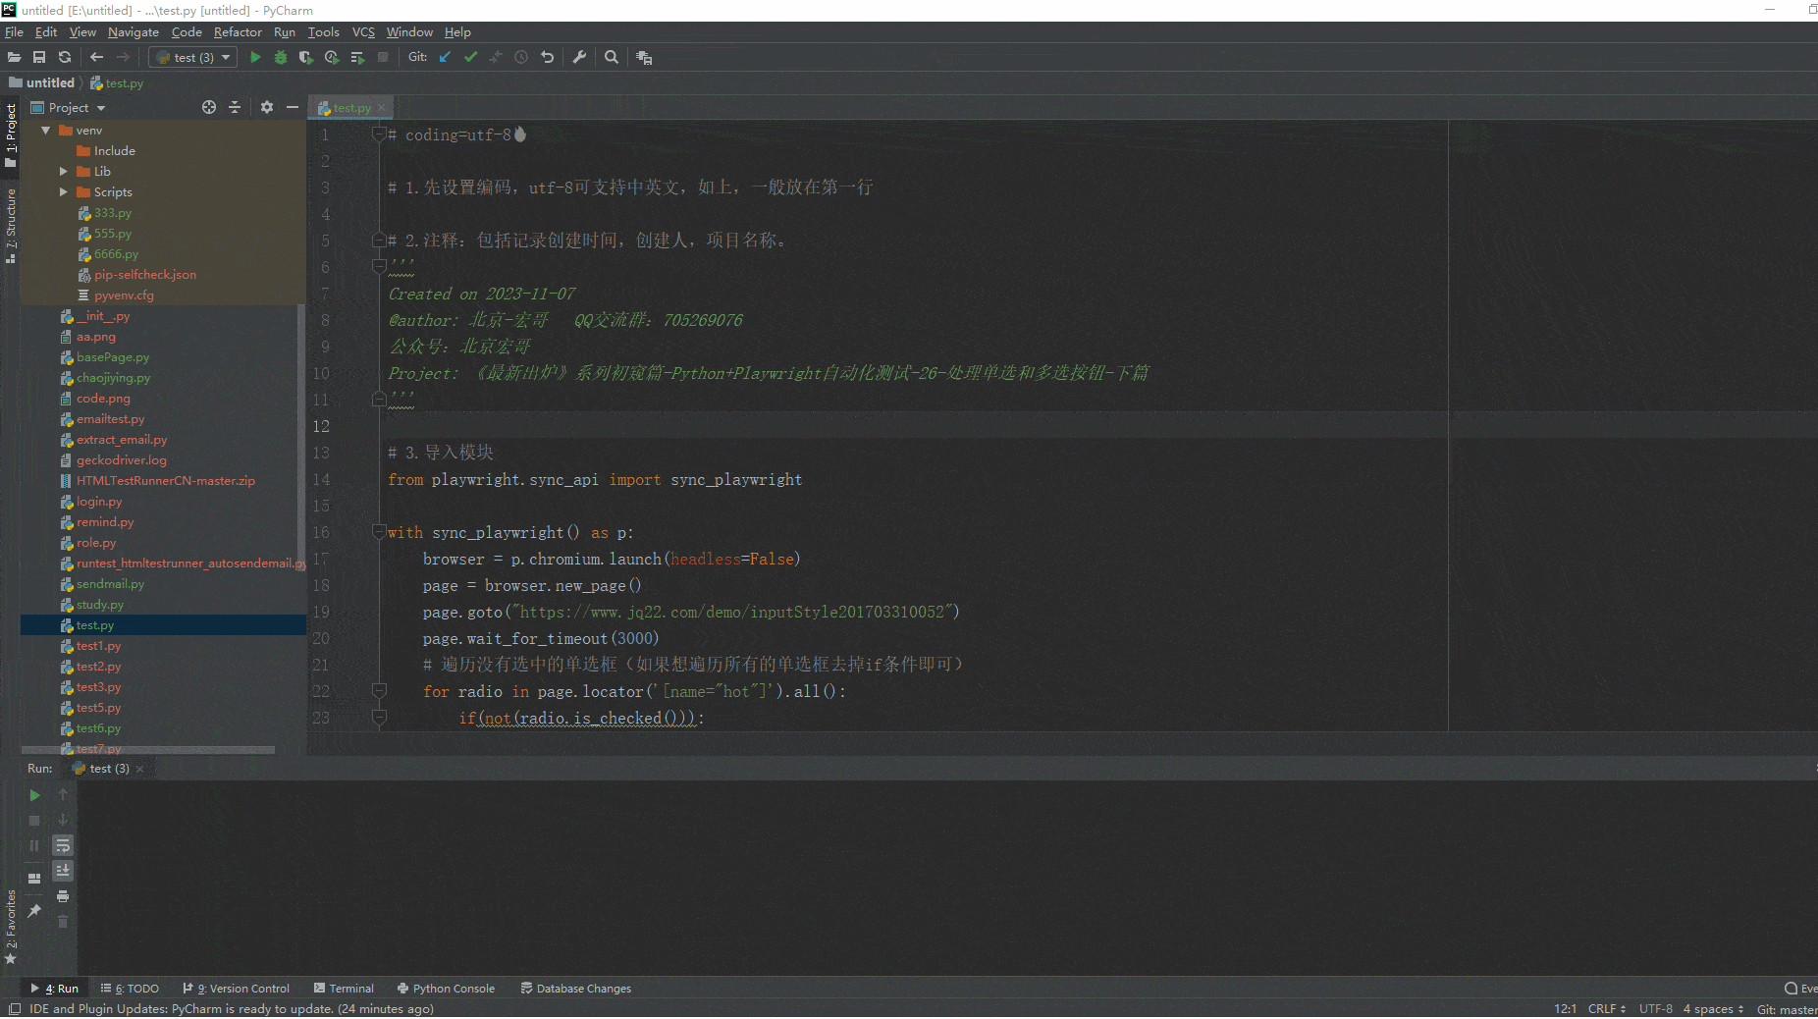Toggle Scroll to End in Run console
The image size is (1818, 1019).
[63, 871]
